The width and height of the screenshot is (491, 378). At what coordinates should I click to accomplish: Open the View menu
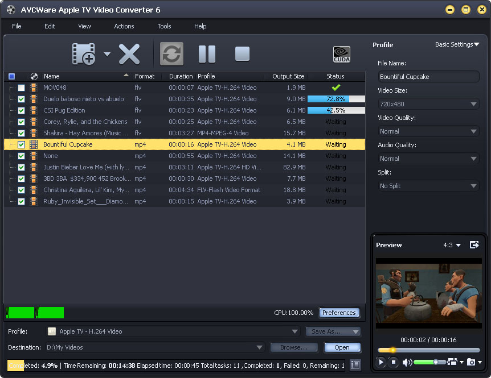coord(84,26)
